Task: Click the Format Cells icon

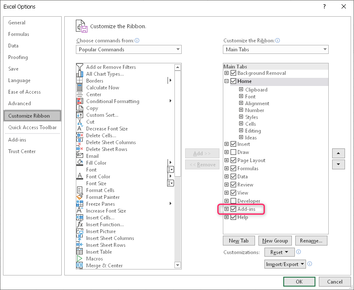Action: coord(79,190)
